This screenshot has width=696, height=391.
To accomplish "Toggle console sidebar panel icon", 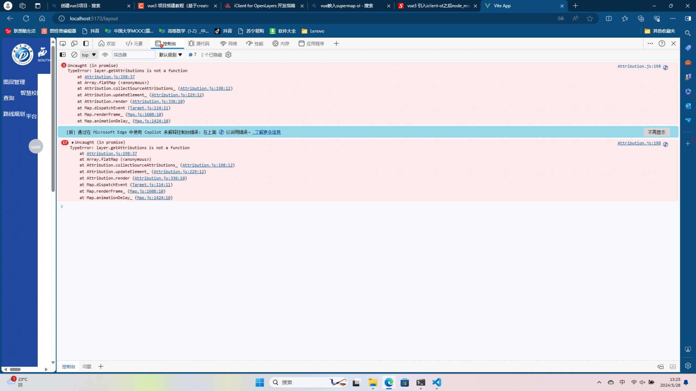I will coord(63,55).
